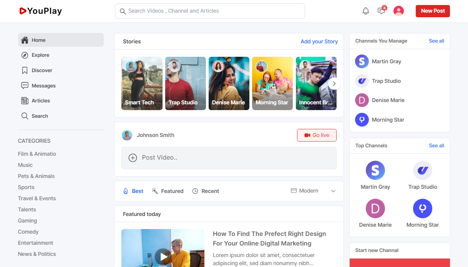Play the featured video thumbnail
Viewport: 468px width, 267px height.
pyautogui.click(x=163, y=256)
